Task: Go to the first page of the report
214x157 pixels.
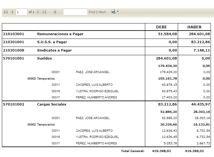Action: click(6, 12)
